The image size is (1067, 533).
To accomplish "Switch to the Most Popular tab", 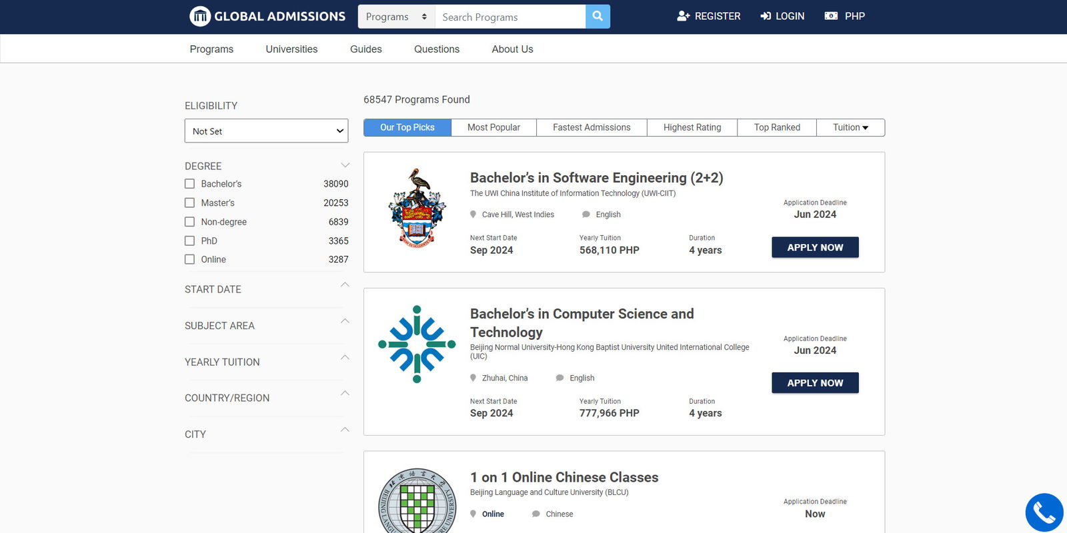I will click(x=493, y=127).
